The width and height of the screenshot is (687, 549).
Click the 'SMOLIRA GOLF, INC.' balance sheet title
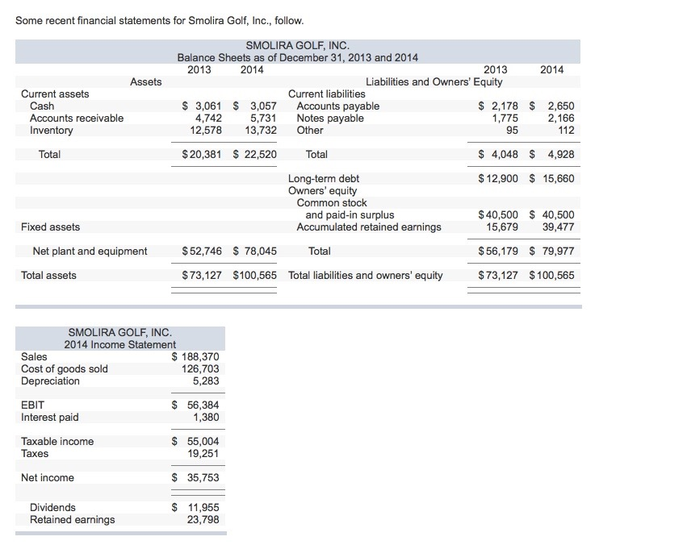pos(298,45)
